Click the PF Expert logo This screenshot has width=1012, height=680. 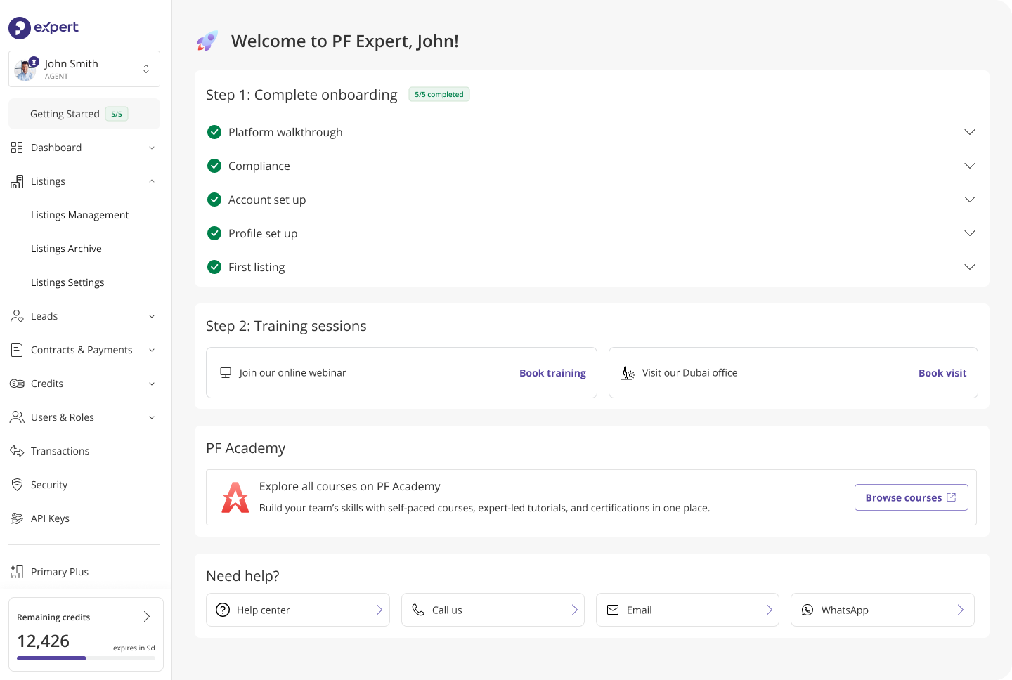tap(43, 27)
